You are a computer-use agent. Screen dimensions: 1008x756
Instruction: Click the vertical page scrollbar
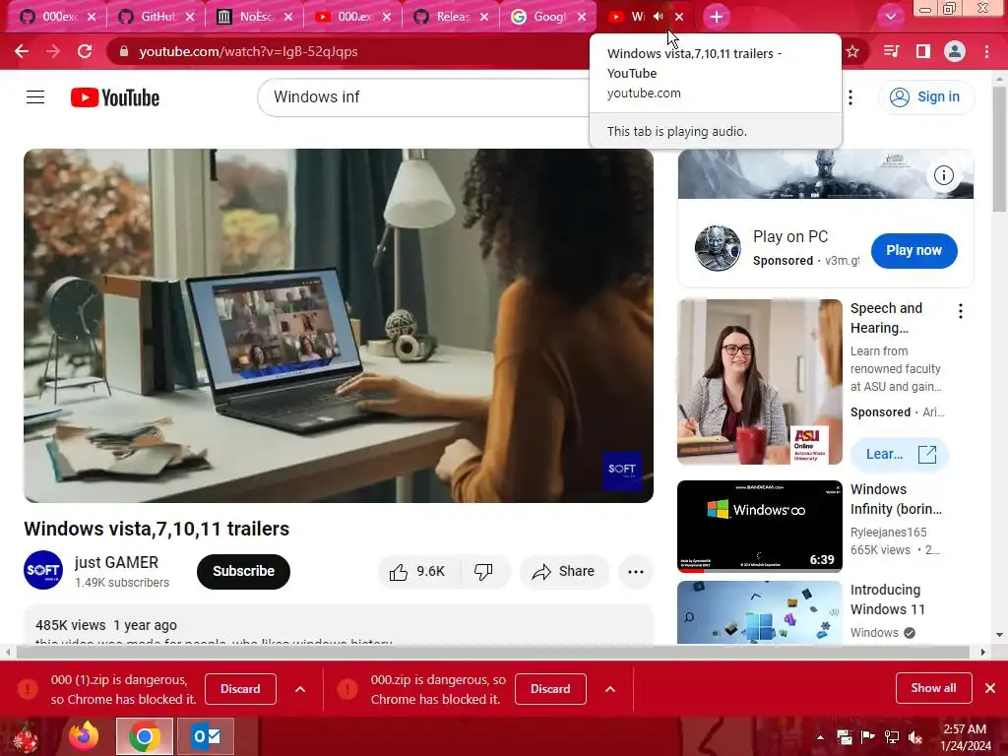coord(1000,151)
